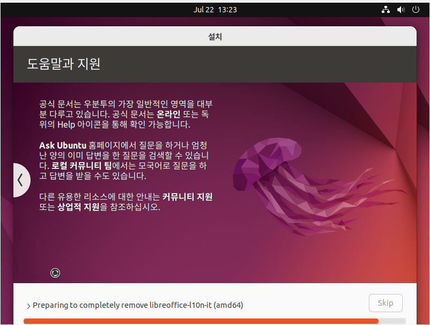This screenshot has height=325, width=430.
Task: Click the '설치' window title
Action: click(x=215, y=36)
